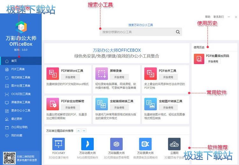The width and height of the screenshot is (239, 165).
Task: Click into the office tool search field
Action: pos(141,32)
